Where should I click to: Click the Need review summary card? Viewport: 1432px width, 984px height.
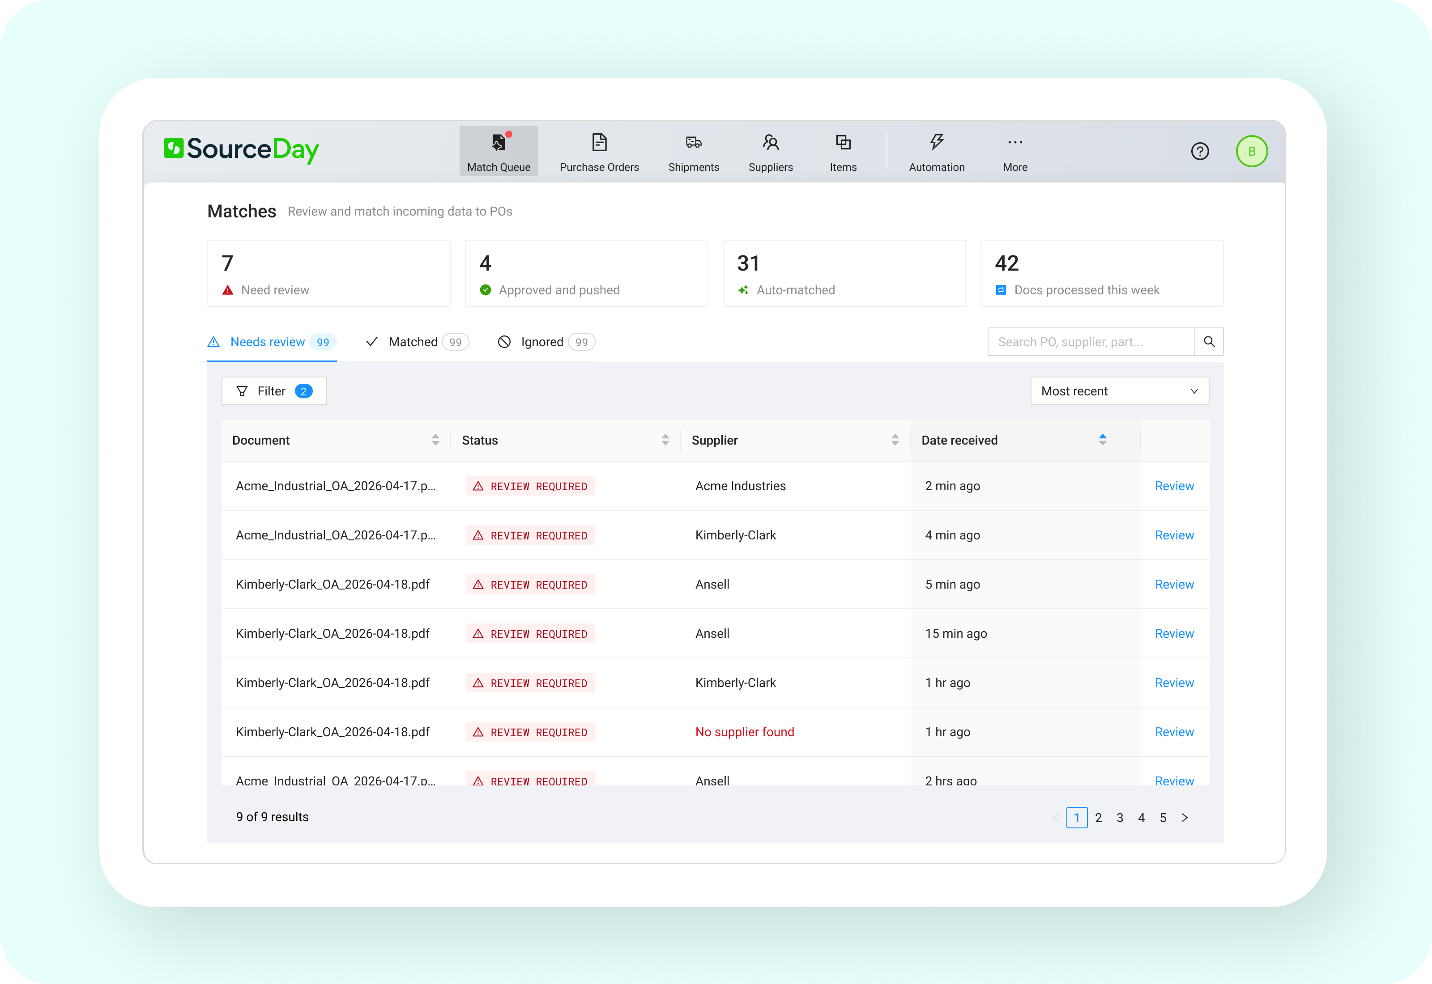329,273
